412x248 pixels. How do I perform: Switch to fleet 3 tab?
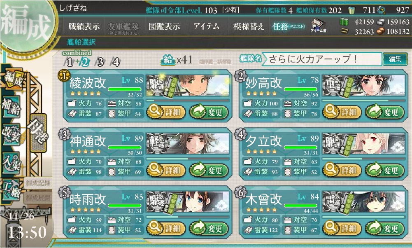100,62
